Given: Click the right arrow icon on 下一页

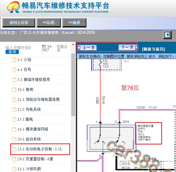Looking at the screenshot, I should [136, 47].
